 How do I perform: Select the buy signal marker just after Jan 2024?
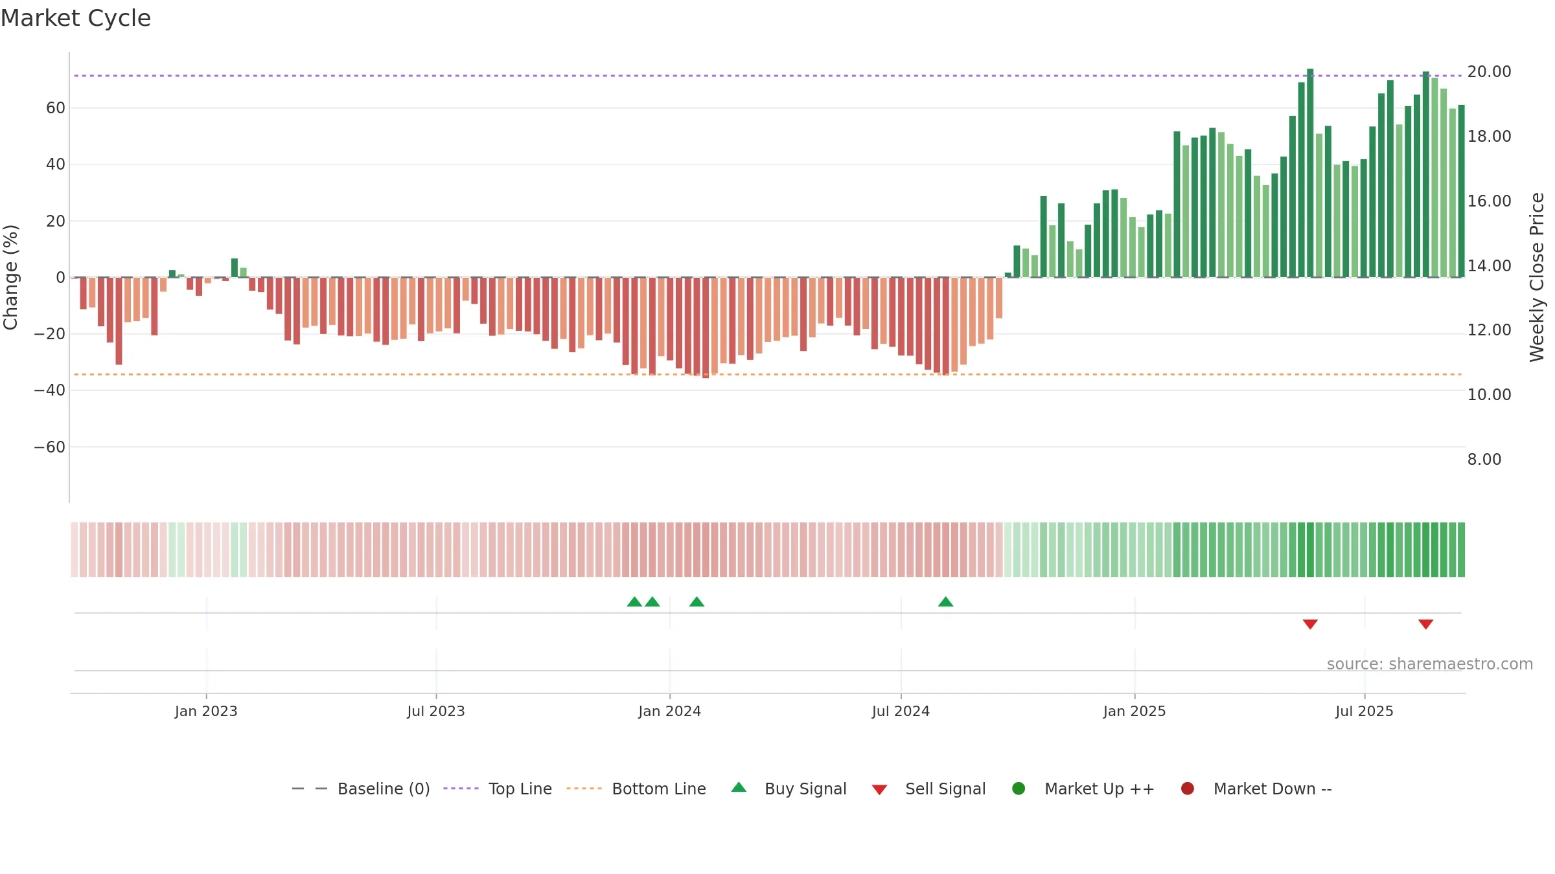697,601
